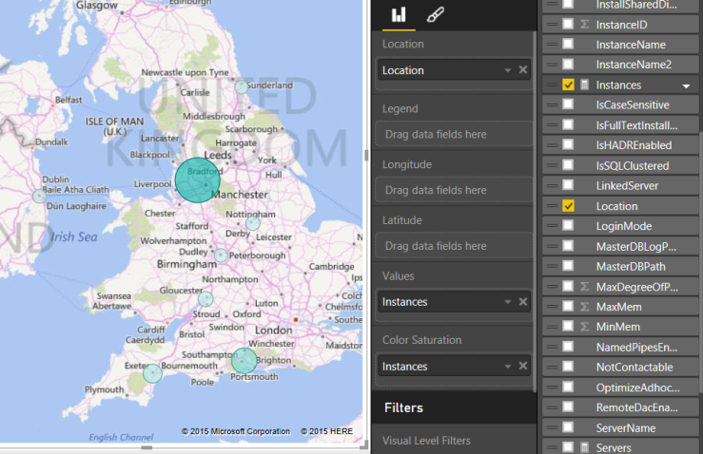Click Visual Level Filters label
Screen dimensions: 703x454
[426, 441]
